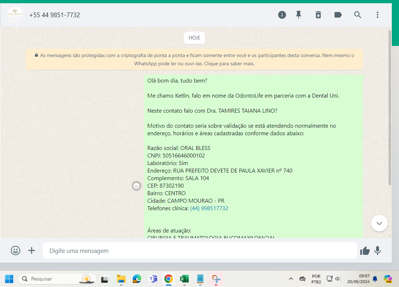
Task: Open Microsoft Edge from the taskbar
Action: 137,279
